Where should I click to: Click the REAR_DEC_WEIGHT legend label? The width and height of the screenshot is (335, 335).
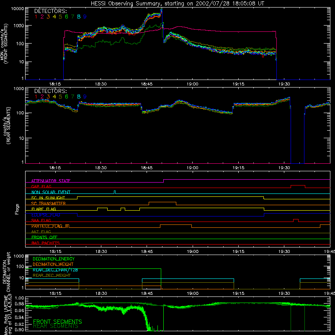coord(52,276)
